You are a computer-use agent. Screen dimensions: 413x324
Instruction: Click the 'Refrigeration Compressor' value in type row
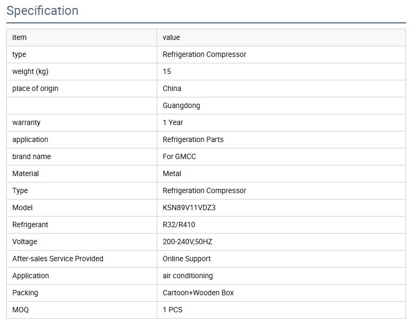click(x=204, y=54)
